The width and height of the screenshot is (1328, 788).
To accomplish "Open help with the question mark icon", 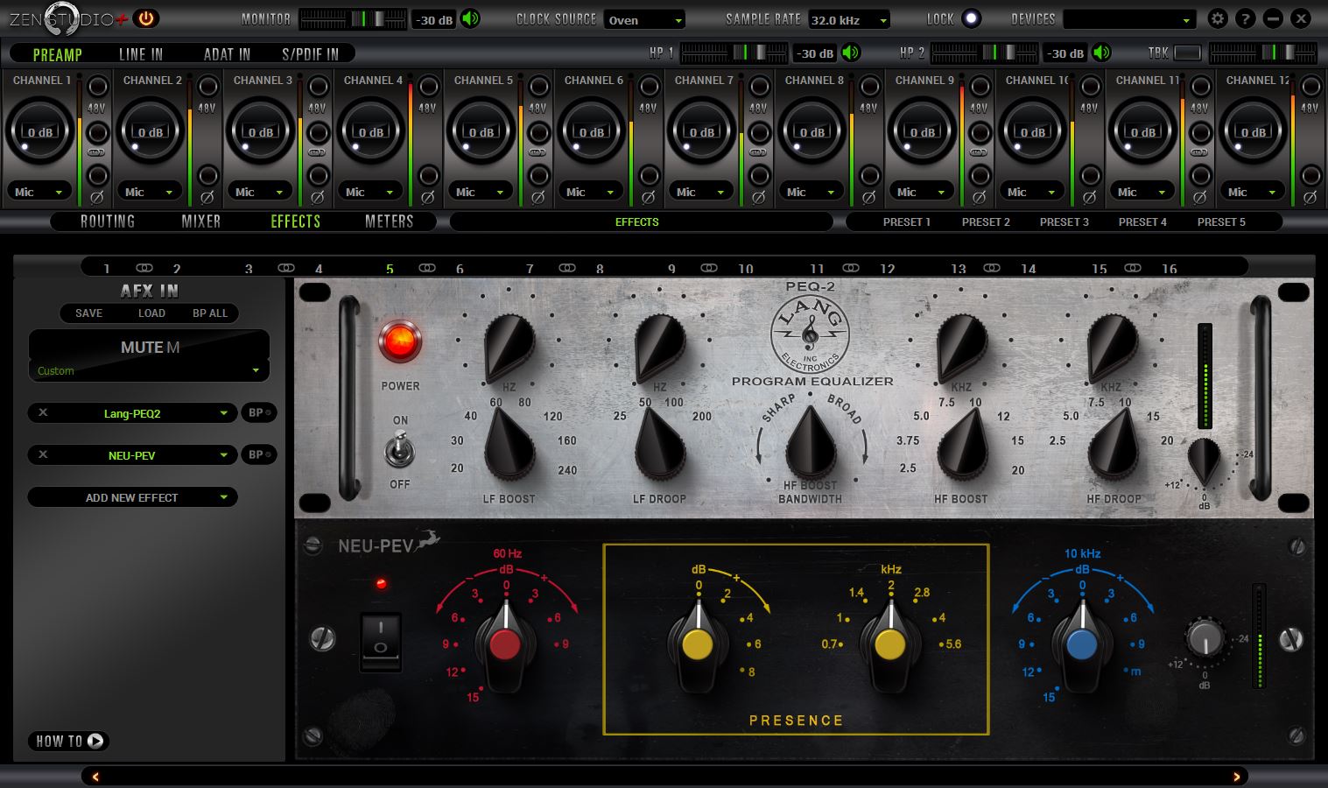I will (1246, 18).
